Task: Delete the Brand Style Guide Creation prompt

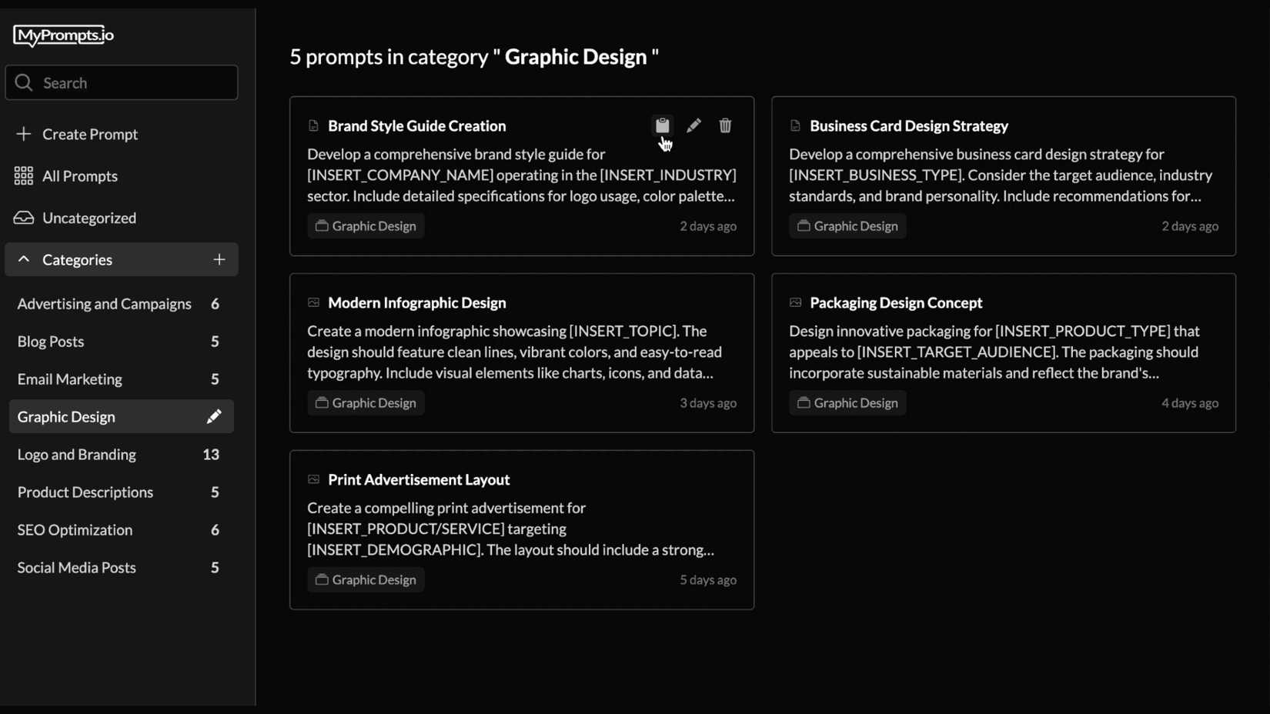Action: [x=724, y=125]
